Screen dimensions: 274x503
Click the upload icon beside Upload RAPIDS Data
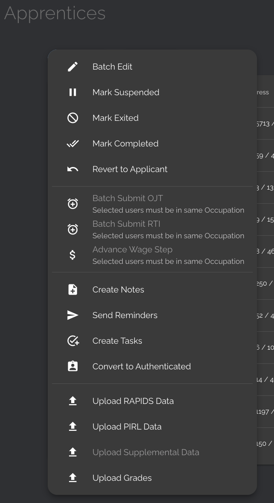73,401
